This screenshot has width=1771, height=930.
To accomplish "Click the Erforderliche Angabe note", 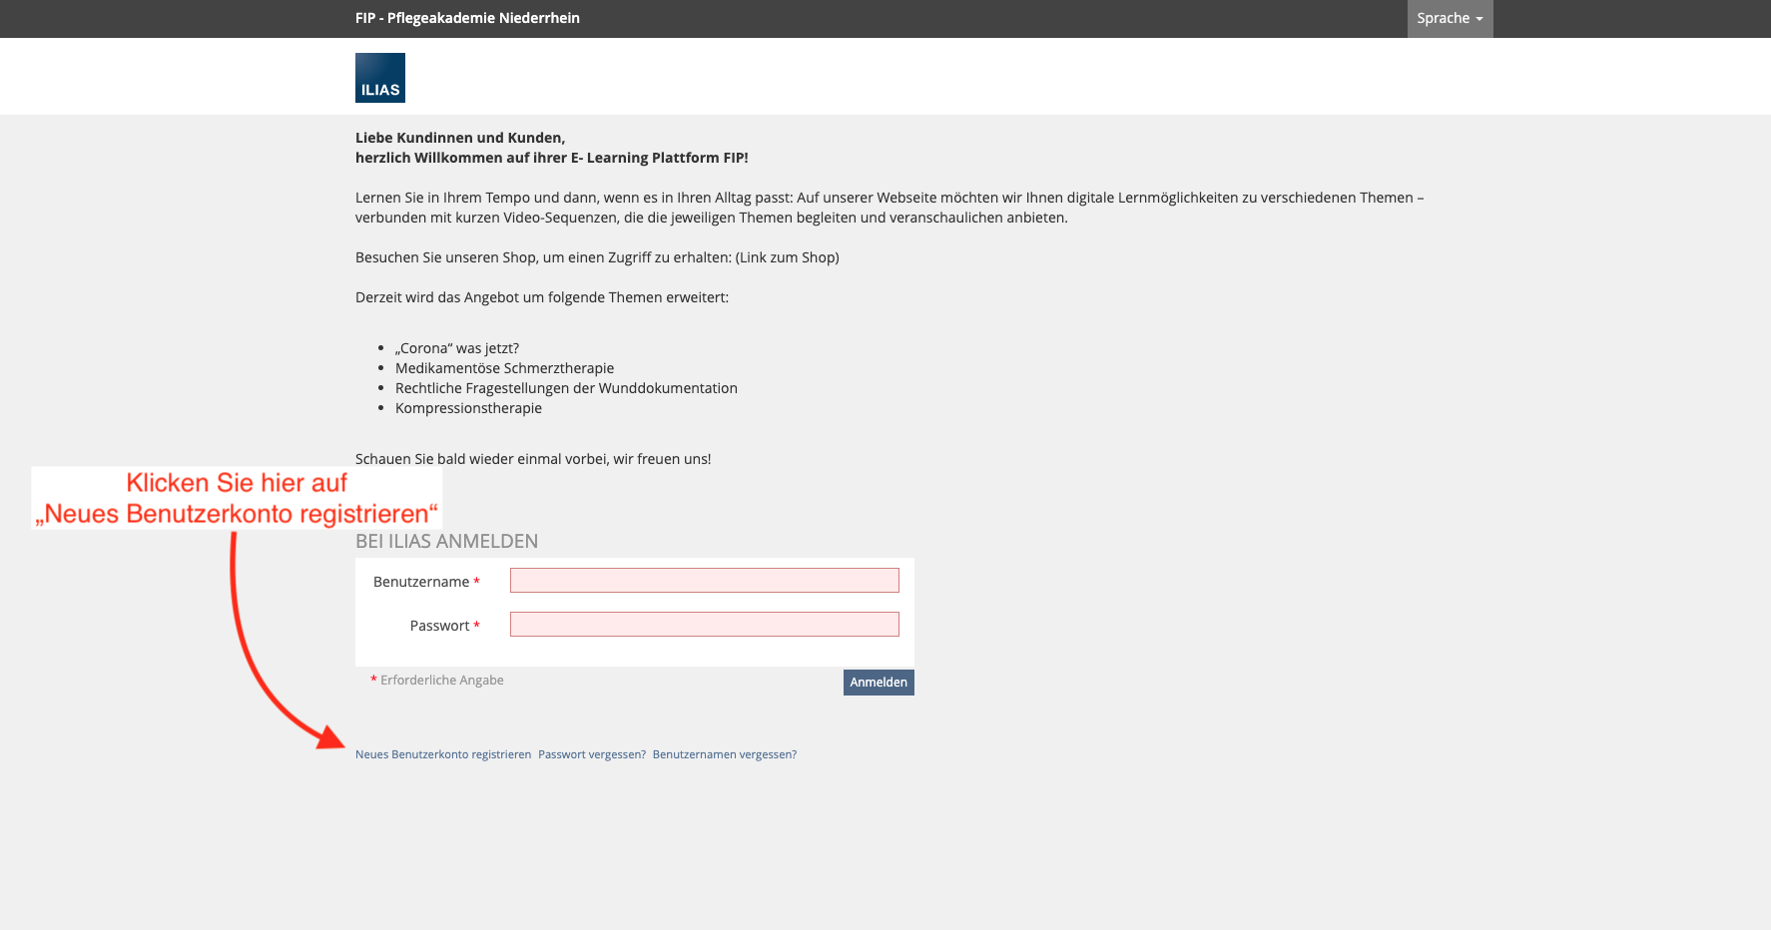I will 437,681.
